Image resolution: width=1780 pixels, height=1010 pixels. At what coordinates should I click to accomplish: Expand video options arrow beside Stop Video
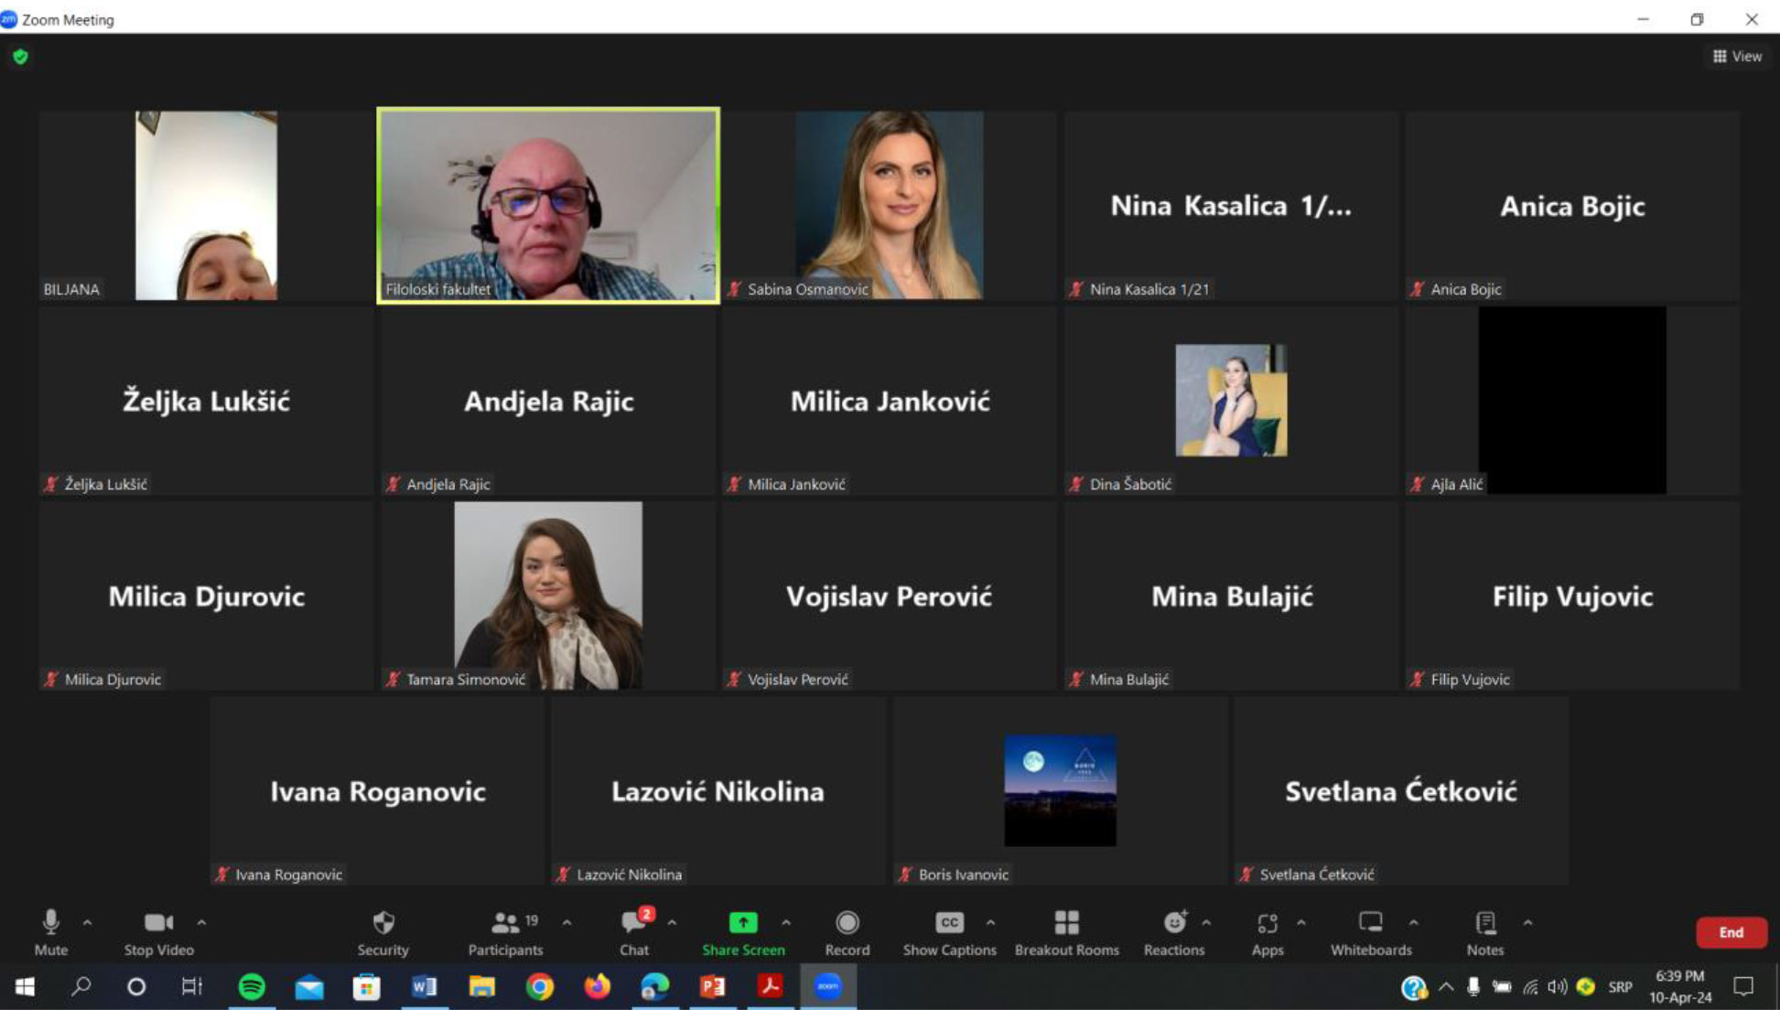[201, 922]
